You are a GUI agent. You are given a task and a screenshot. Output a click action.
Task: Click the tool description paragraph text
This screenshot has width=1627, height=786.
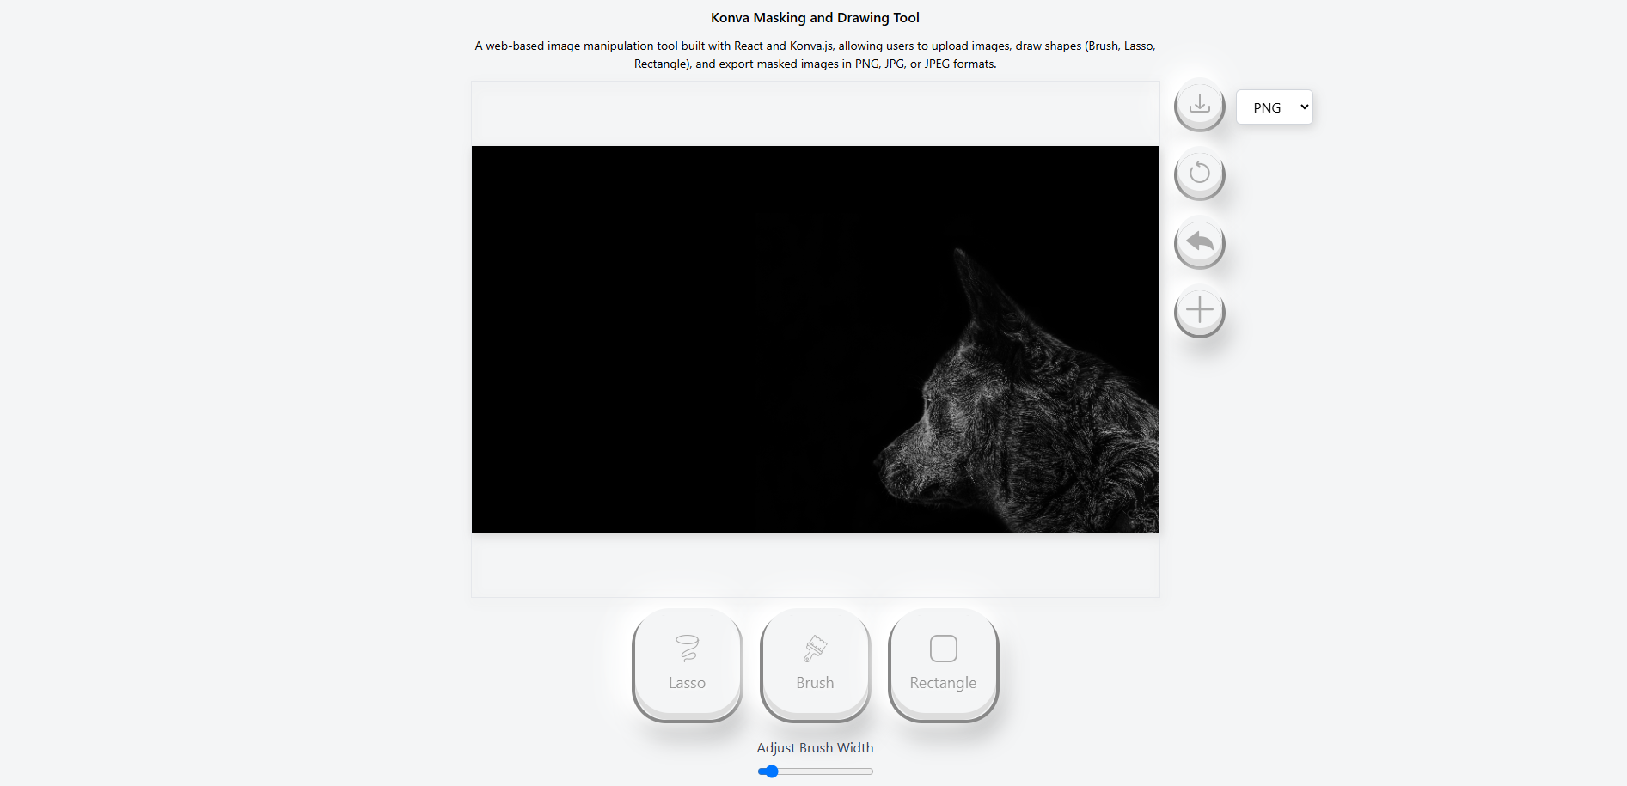click(x=815, y=55)
